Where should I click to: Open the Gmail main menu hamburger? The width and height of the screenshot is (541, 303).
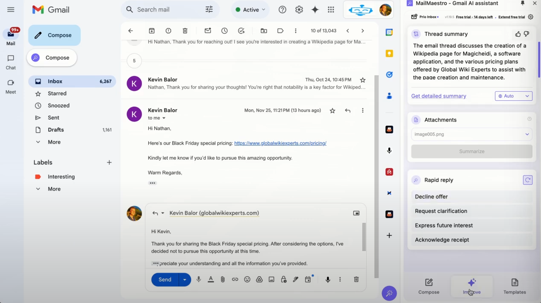(x=11, y=9)
